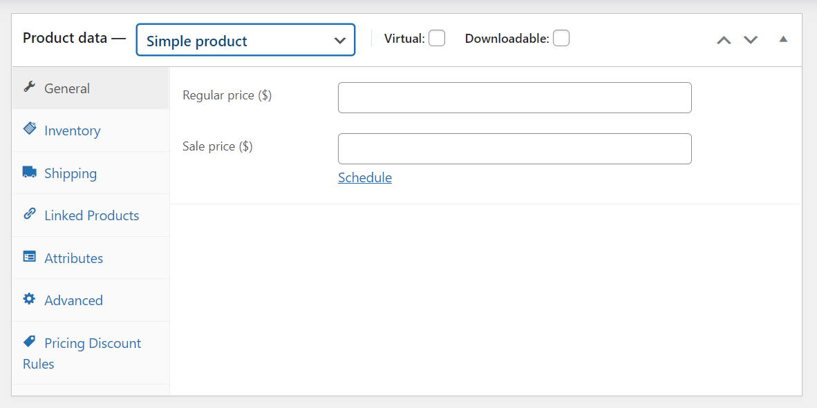Switch to the Inventory tab

point(73,130)
